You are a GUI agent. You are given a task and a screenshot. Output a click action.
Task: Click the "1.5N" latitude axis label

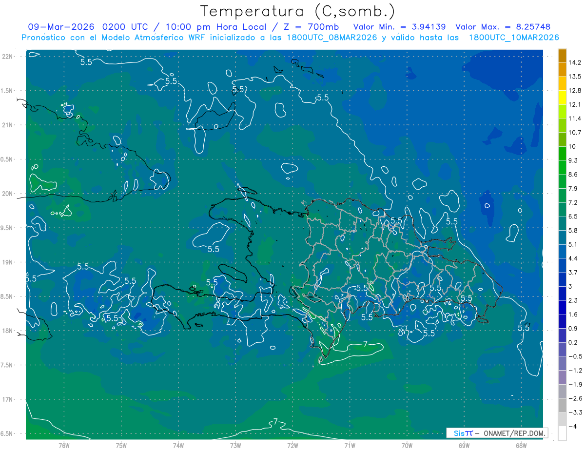[x=7, y=91]
